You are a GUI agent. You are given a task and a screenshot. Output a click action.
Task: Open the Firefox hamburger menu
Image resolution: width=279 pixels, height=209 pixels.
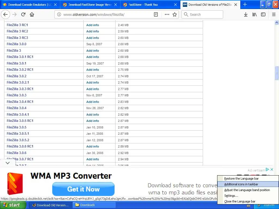[274, 14]
